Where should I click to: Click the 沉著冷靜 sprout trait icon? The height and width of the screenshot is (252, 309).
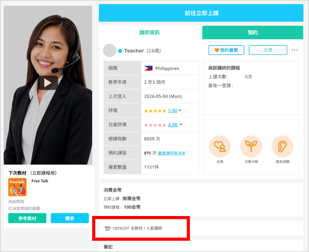pos(251,147)
